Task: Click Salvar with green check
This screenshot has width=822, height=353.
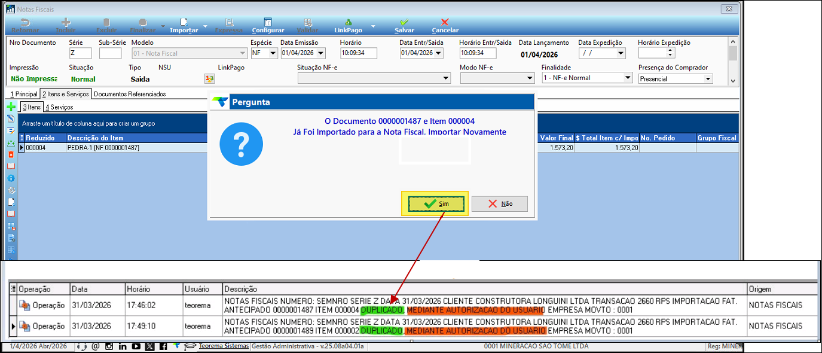Action: (405, 26)
